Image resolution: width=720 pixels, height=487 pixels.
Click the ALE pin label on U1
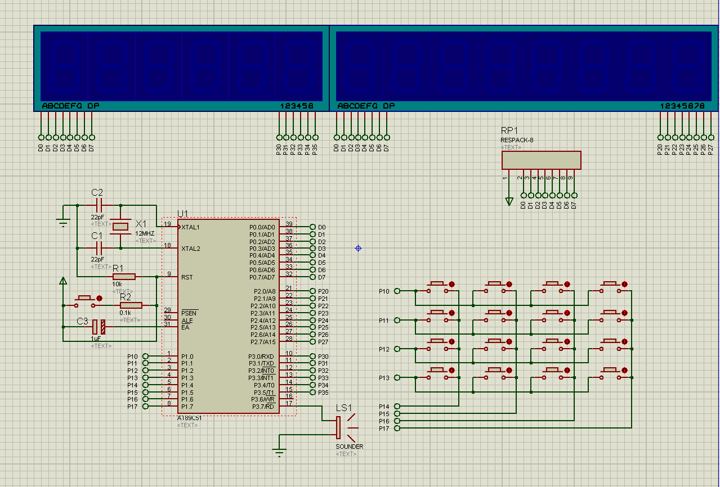186,320
